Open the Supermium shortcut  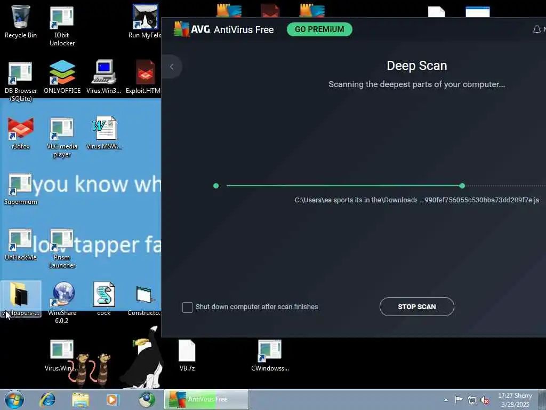coord(21,188)
